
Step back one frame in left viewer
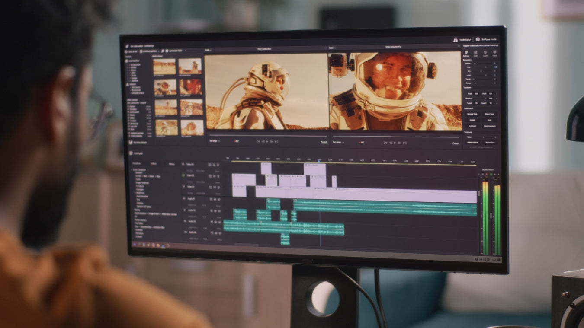[x=263, y=141]
